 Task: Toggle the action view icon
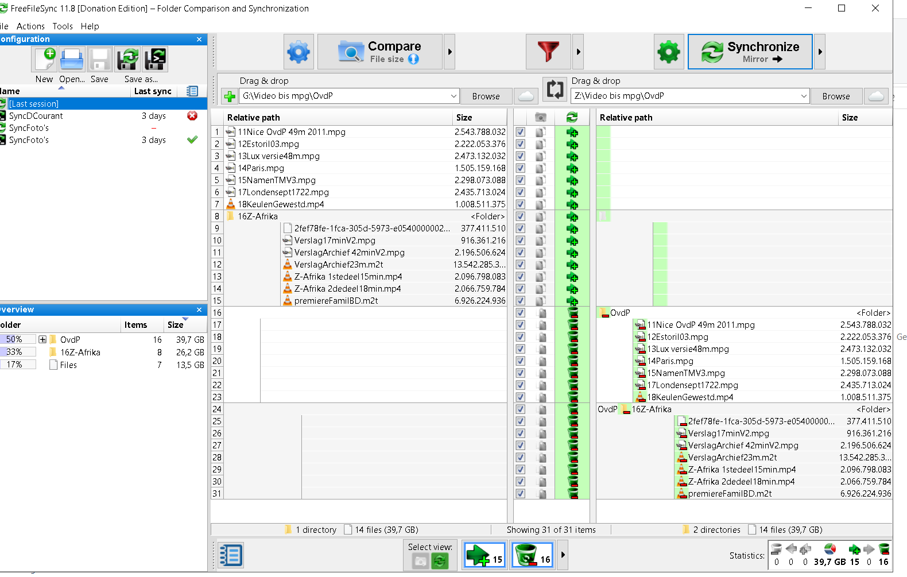tap(440, 561)
